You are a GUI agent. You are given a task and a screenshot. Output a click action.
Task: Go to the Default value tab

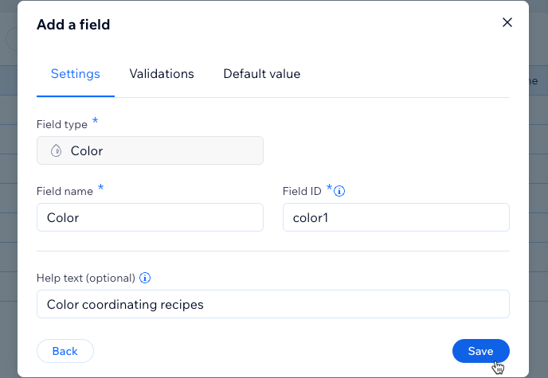(262, 74)
